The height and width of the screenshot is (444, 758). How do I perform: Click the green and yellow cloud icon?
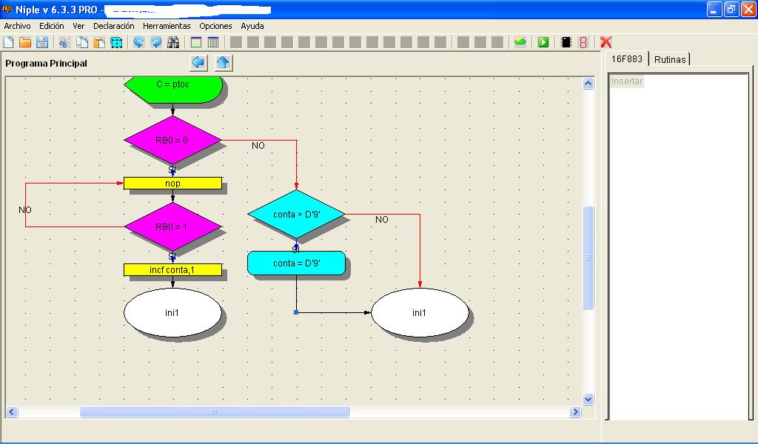click(x=520, y=42)
